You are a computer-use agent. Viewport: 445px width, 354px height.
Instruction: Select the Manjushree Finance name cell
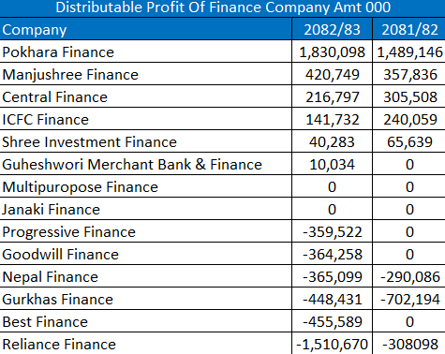146,74
